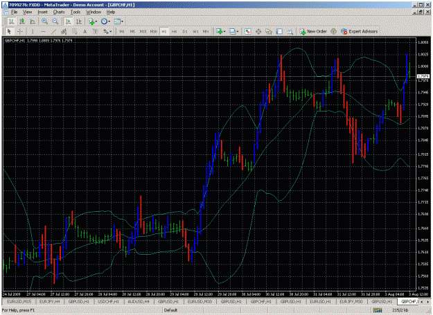Switch to EURUSD,M15 chart tab

[x=19, y=302]
